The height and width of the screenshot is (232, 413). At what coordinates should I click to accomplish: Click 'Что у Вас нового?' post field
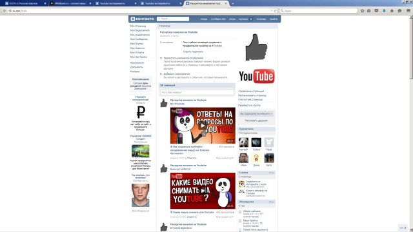coord(197,92)
